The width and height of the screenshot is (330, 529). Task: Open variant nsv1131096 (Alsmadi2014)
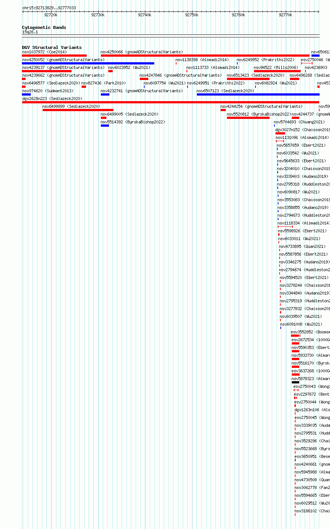click(x=302, y=137)
